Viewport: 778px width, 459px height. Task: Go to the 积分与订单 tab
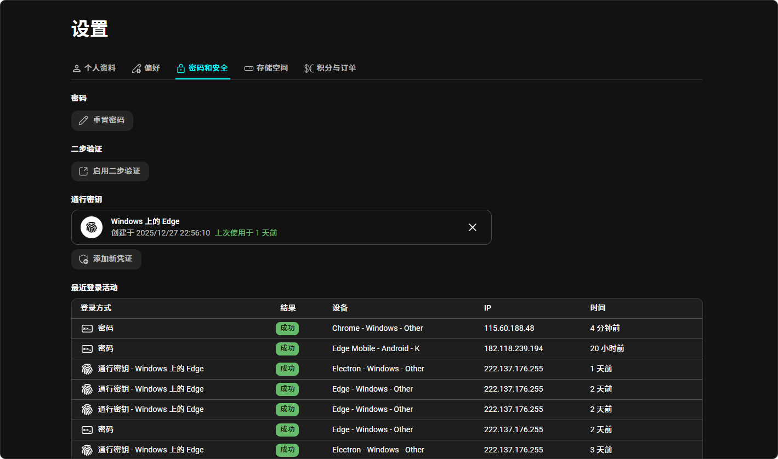point(330,68)
